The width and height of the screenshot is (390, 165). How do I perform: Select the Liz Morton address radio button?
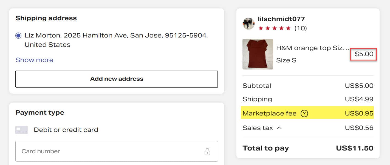coord(18,36)
